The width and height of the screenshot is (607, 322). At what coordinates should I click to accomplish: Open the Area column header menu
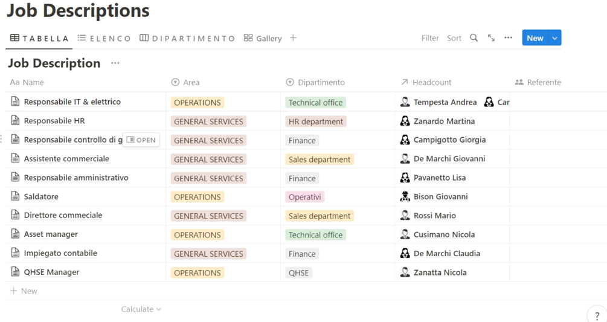point(191,82)
